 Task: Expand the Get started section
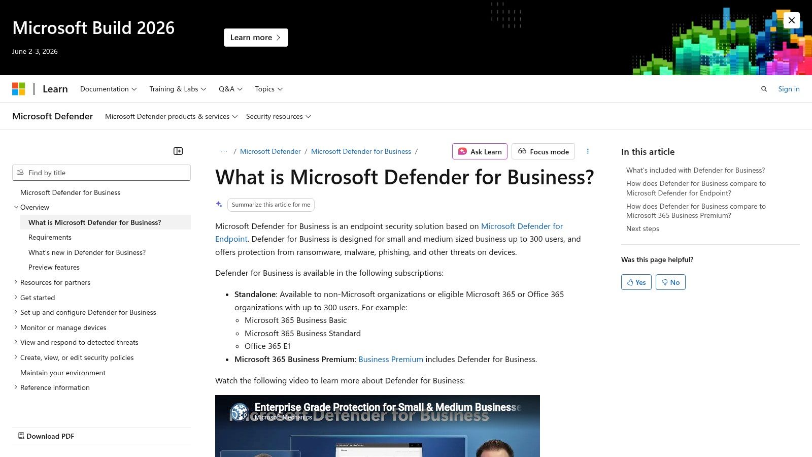click(16, 298)
